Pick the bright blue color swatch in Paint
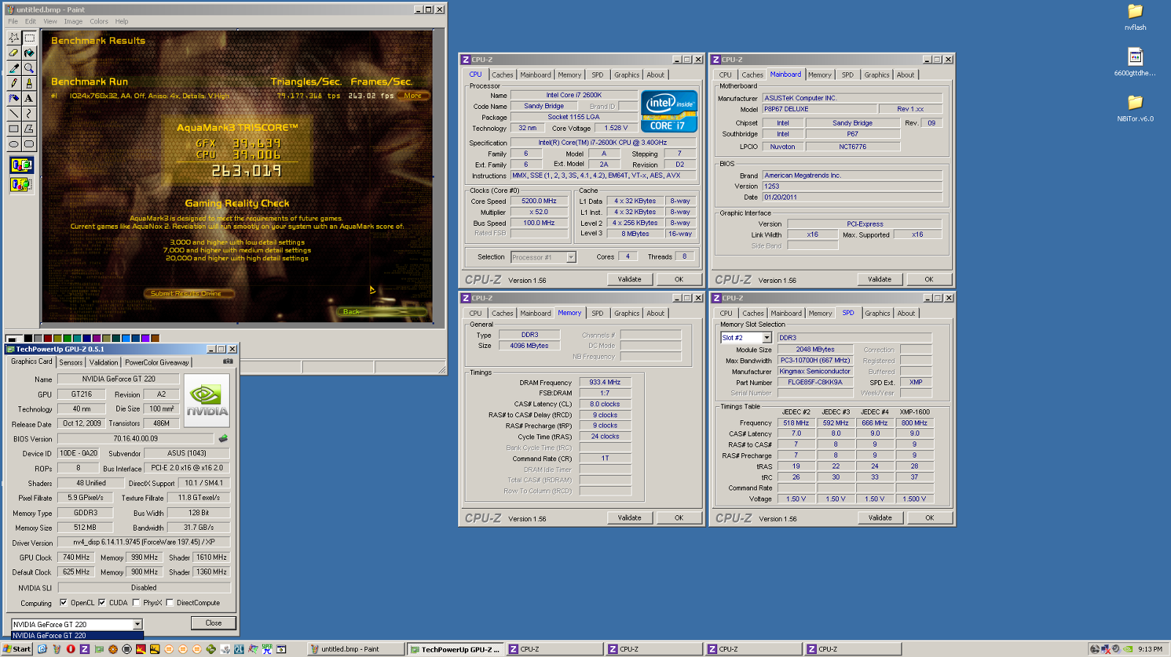 [125, 338]
